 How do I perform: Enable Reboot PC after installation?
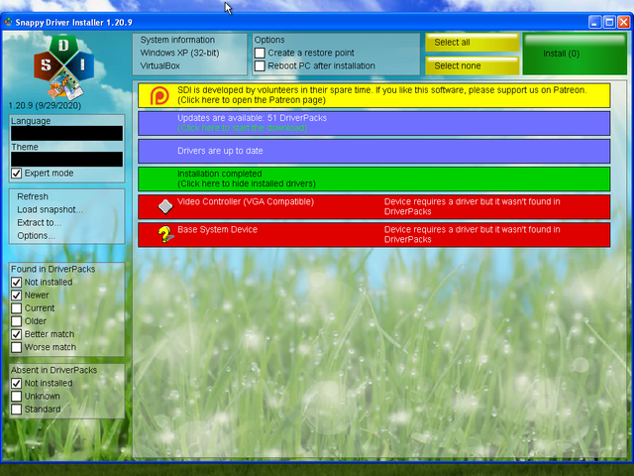click(260, 66)
